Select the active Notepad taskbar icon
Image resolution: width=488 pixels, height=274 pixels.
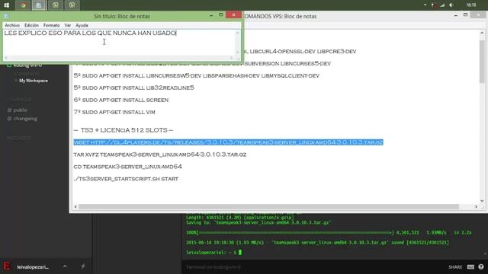pyautogui.click(x=39, y=5)
